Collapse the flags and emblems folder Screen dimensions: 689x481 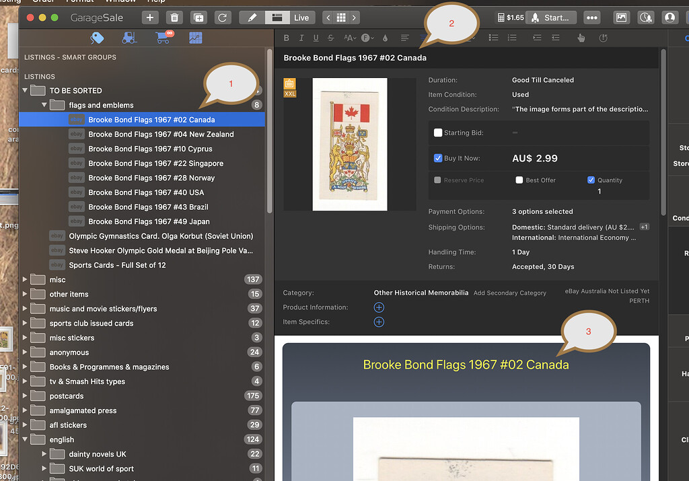click(x=44, y=105)
